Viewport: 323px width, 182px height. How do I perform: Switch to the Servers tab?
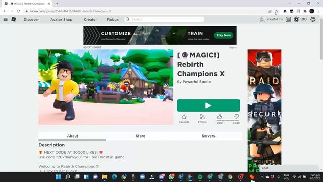point(208,136)
